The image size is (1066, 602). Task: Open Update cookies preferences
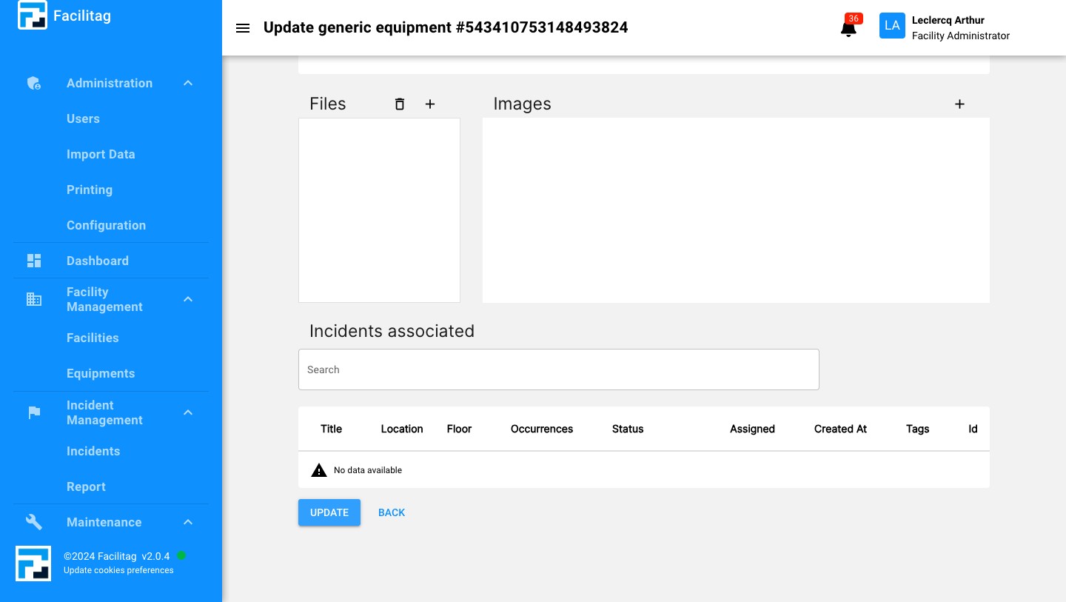click(118, 570)
